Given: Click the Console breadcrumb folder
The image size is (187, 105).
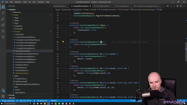Looking at the screenshot, I should point(93,10).
